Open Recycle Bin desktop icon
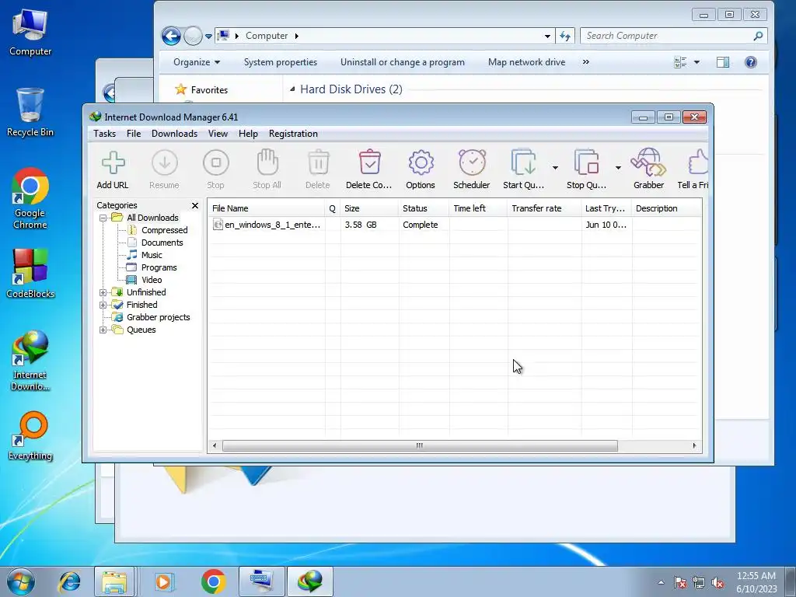The width and height of the screenshot is (796, 597). click(x=30, y=113)
